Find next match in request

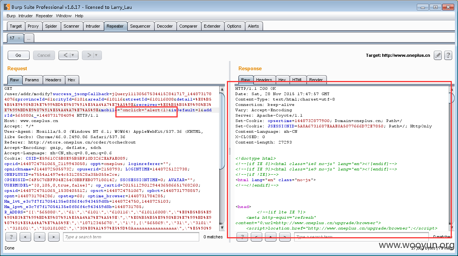pyautogui.click(x=53, y=237)
